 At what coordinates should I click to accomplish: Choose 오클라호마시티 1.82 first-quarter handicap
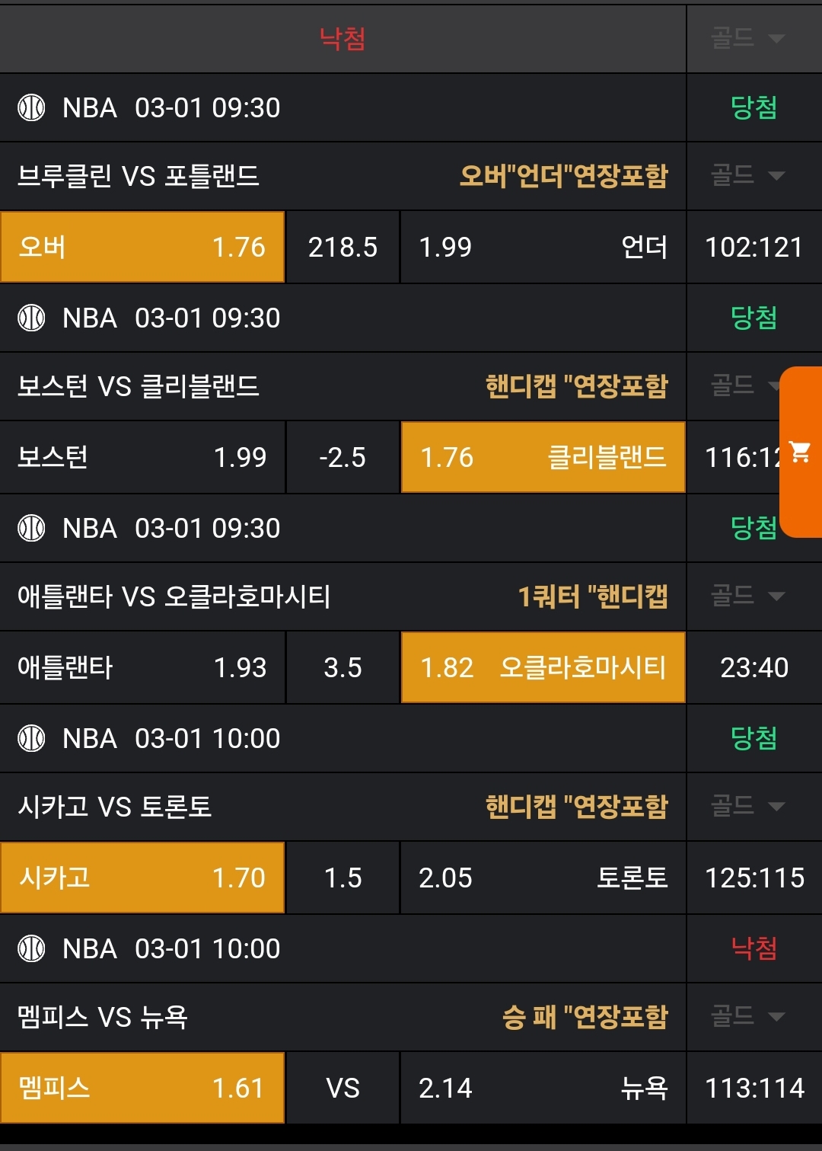click(x=543, y=667)
